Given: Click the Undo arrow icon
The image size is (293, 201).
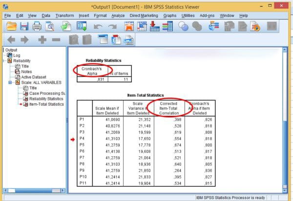Looking at the screenshot, I should click(x=98, y=27).
